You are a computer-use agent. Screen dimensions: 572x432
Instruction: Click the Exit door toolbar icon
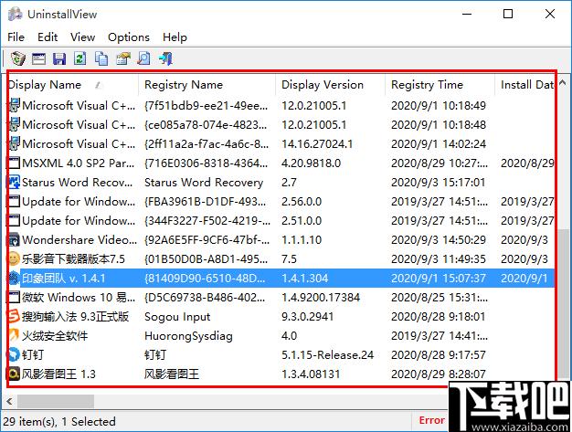click(165, 59)
